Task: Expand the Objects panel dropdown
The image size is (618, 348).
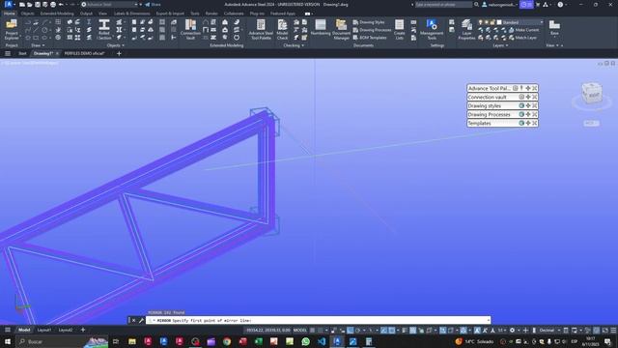Action: (116, 45)
